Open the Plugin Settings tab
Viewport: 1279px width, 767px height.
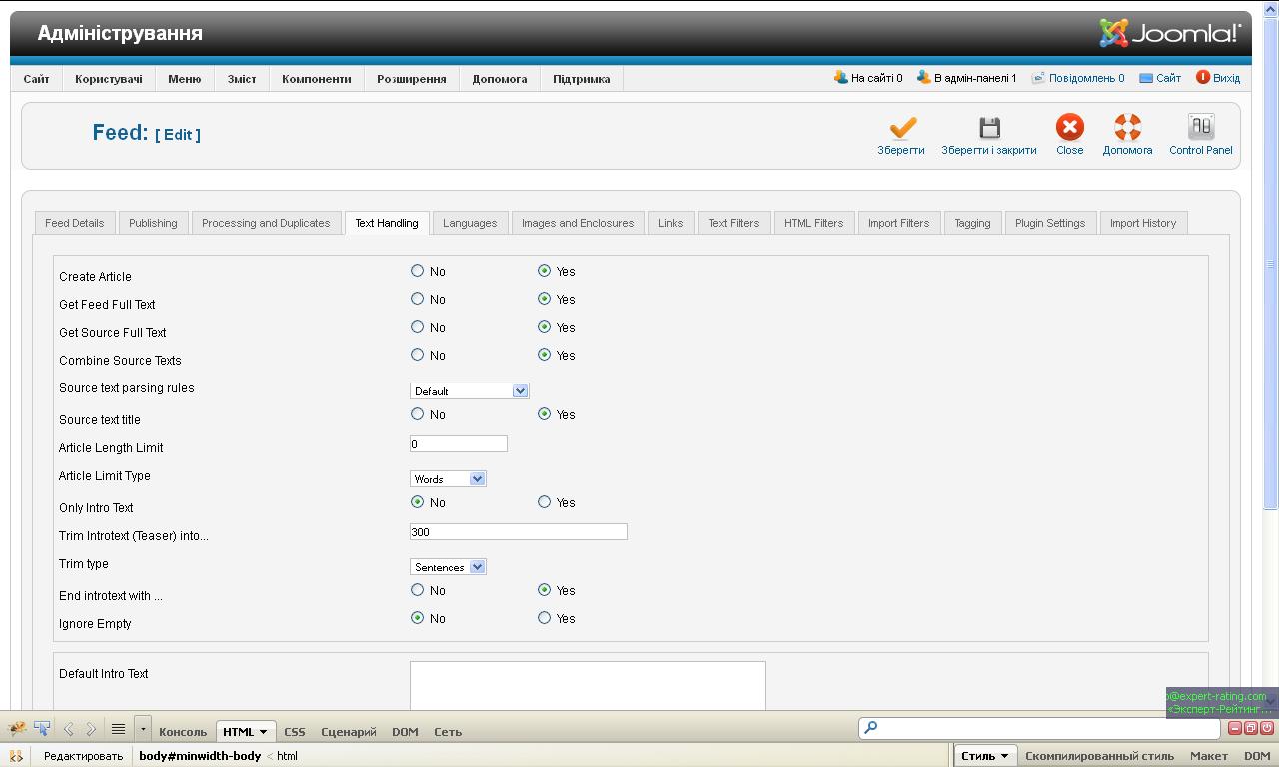[1050, 223]
